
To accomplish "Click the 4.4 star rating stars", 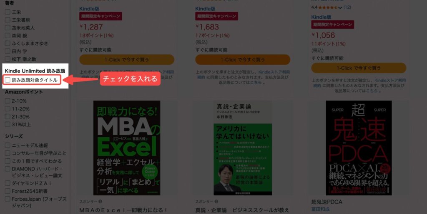I will pos(328,7).
